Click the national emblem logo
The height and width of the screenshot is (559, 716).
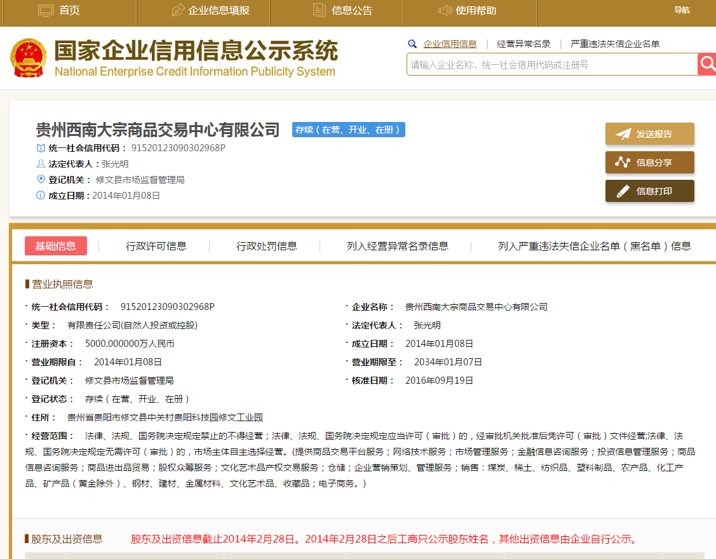tap(28, 58)
